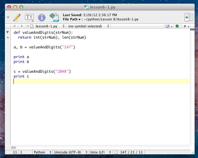Click the Last Saved timestamp text
The image size is (198, 158).
100,15
